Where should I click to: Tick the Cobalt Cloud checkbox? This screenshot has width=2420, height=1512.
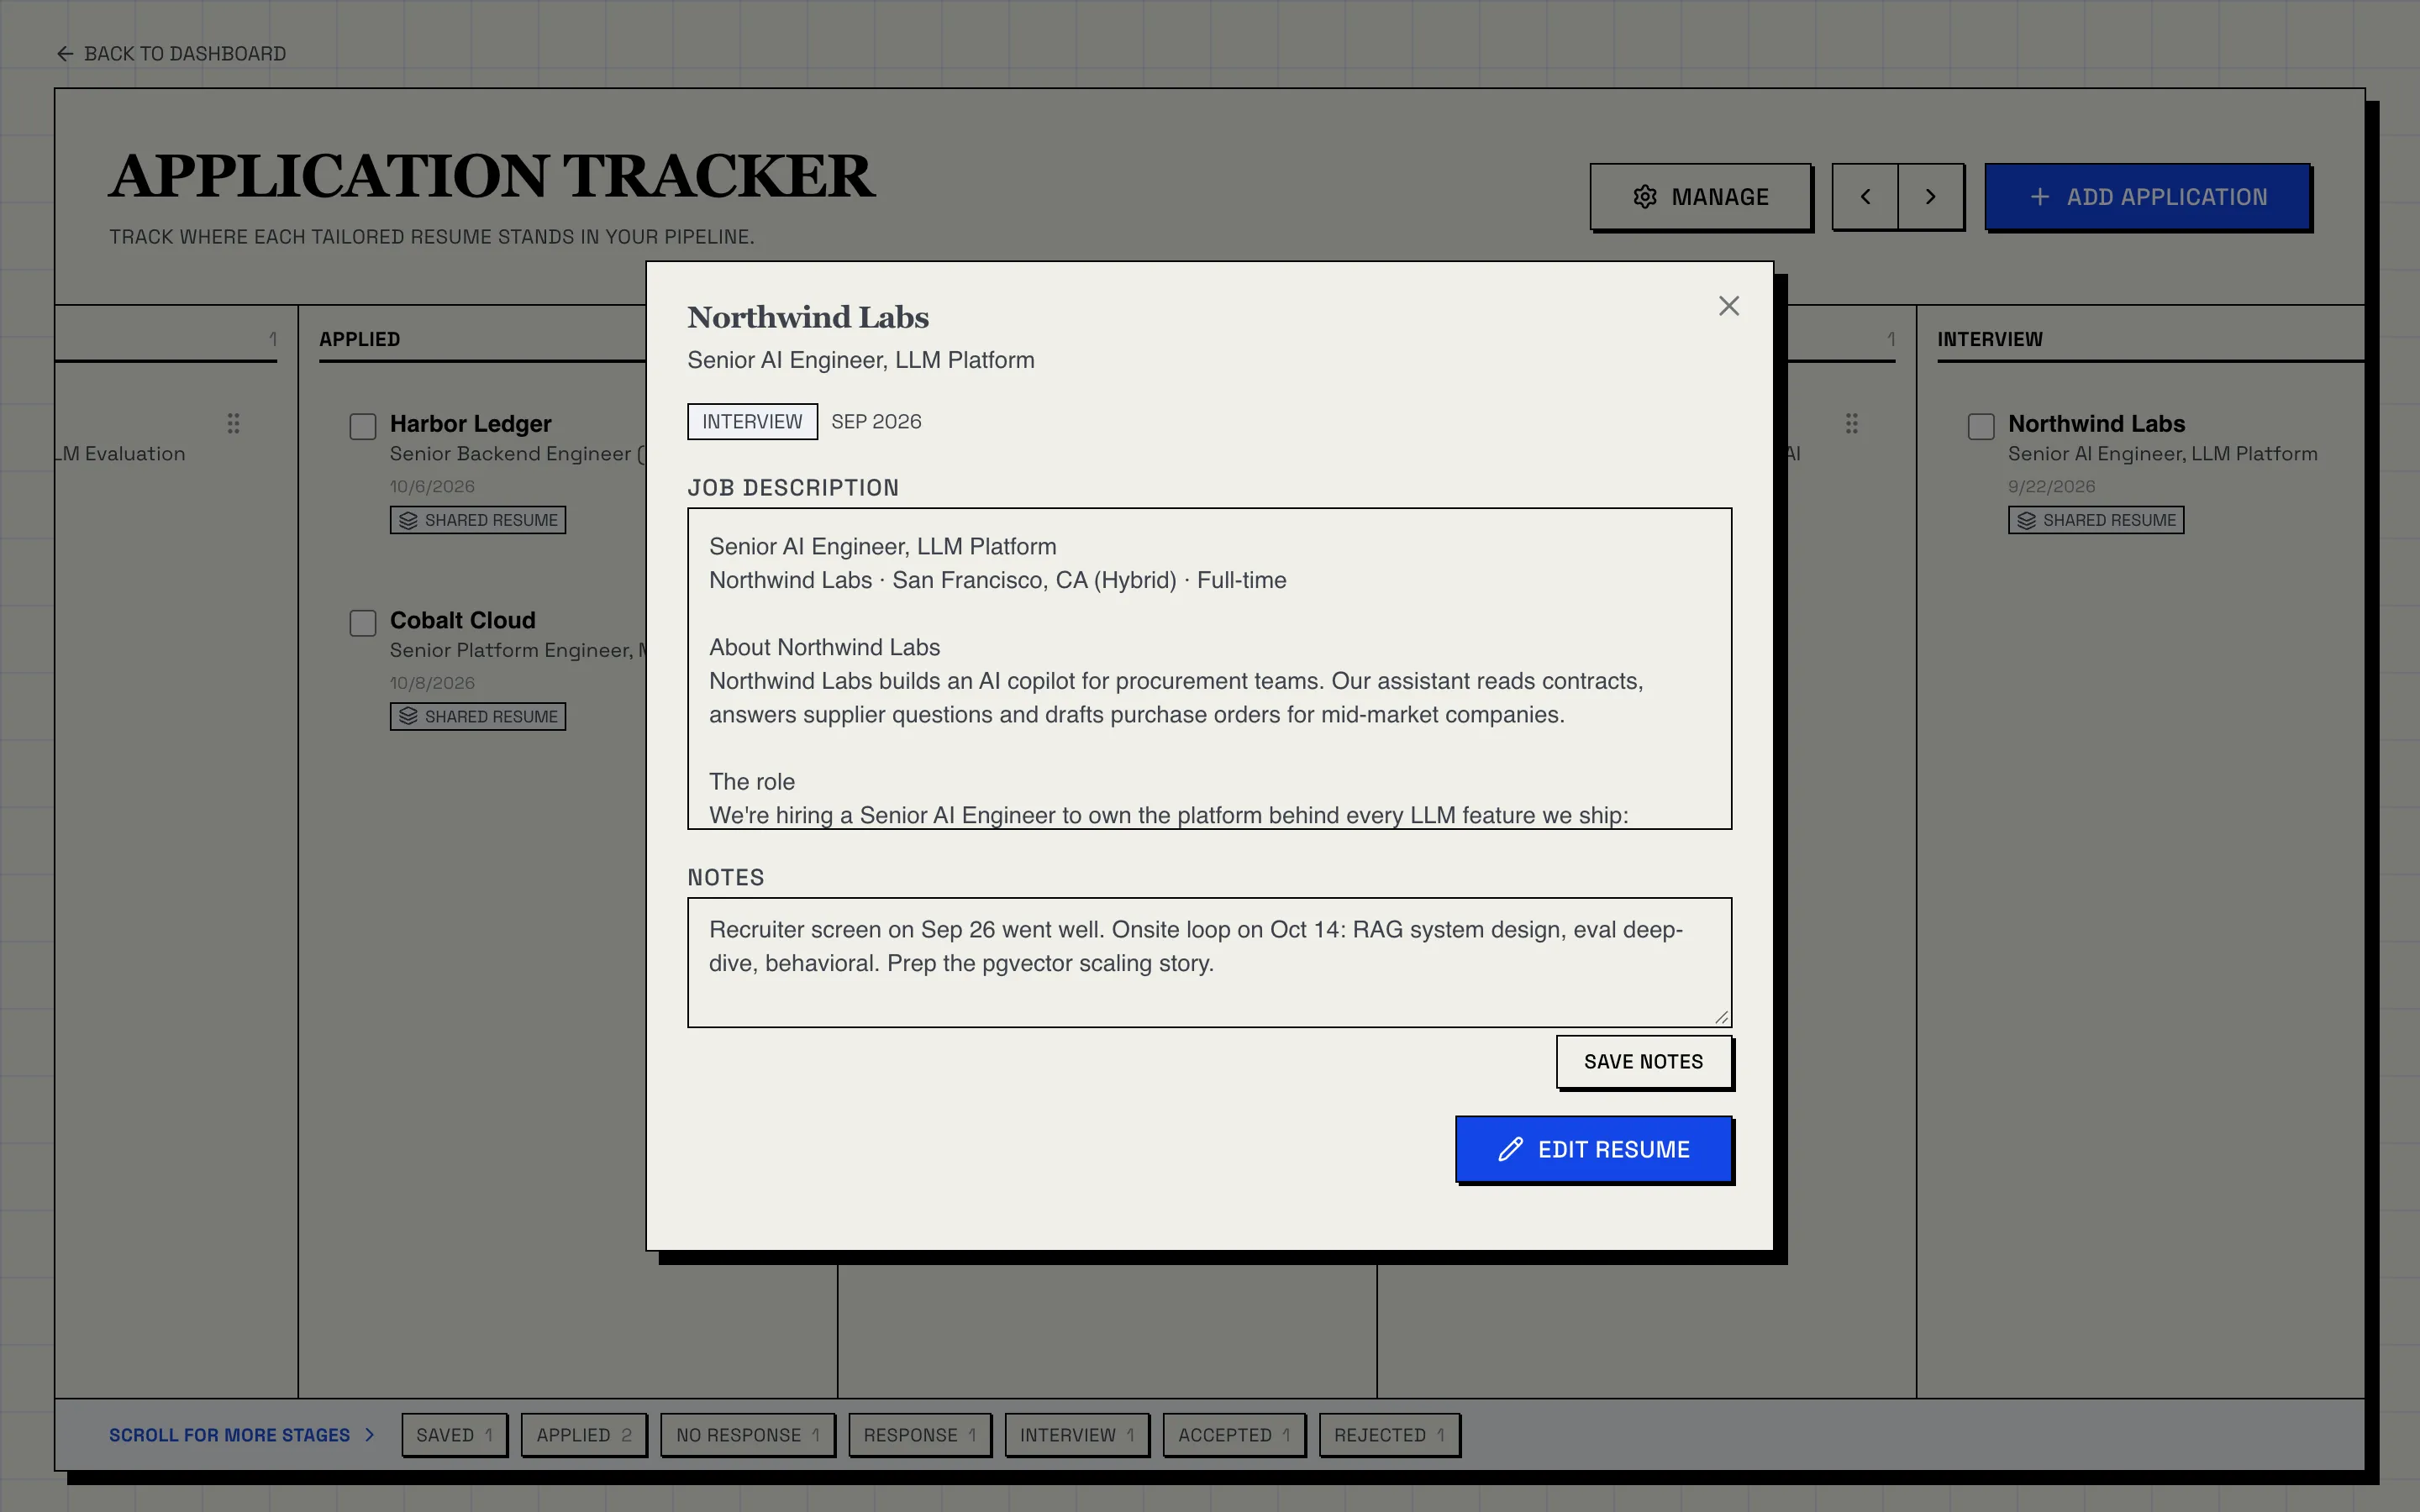(363, 623)
